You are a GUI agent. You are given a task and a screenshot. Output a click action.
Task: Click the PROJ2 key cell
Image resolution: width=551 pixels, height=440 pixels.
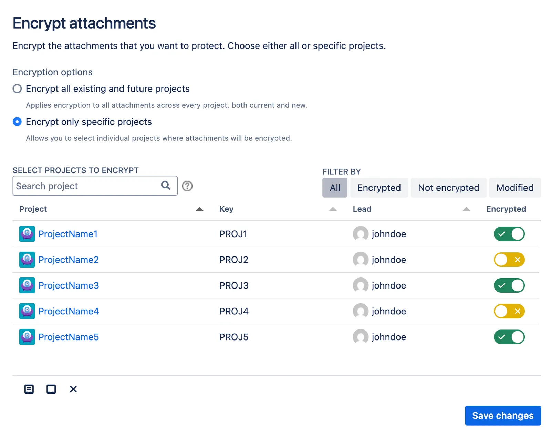click(x=234, y=260)
